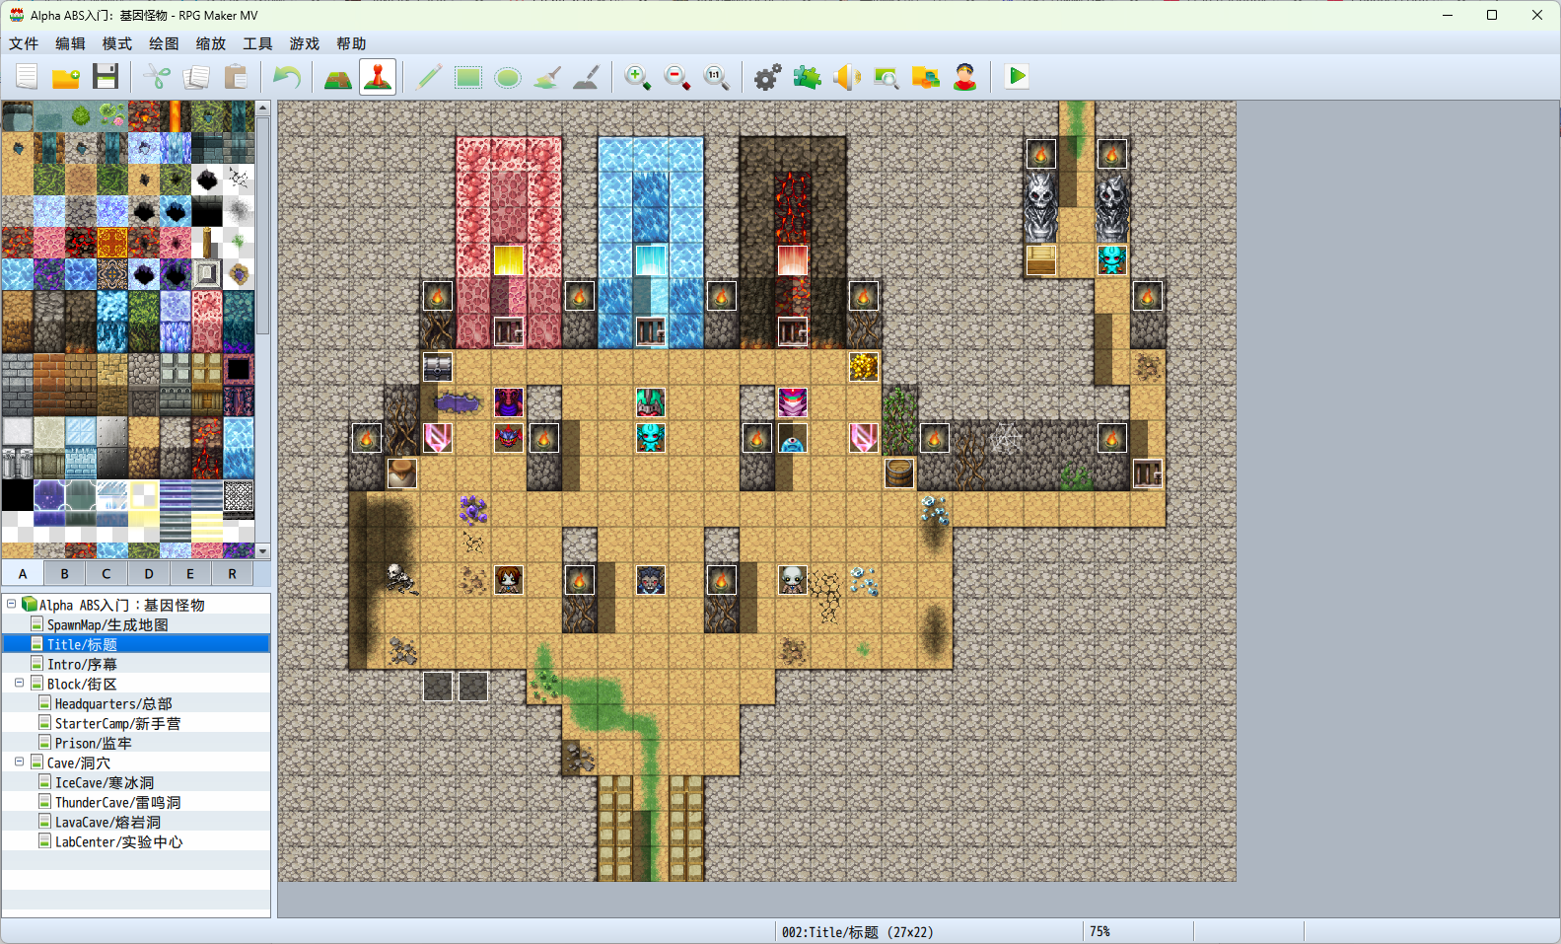Switch to tileset tab A
Screen dimensions: 1561x944
click(23, 574)
